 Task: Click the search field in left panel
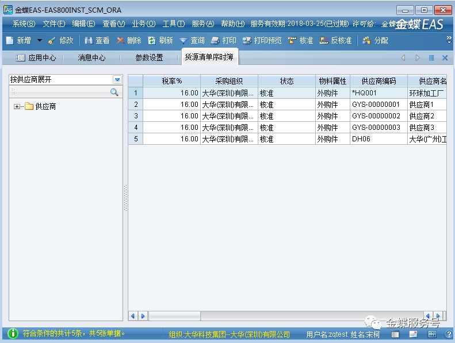pyautogui.click(x=59, y=92)
